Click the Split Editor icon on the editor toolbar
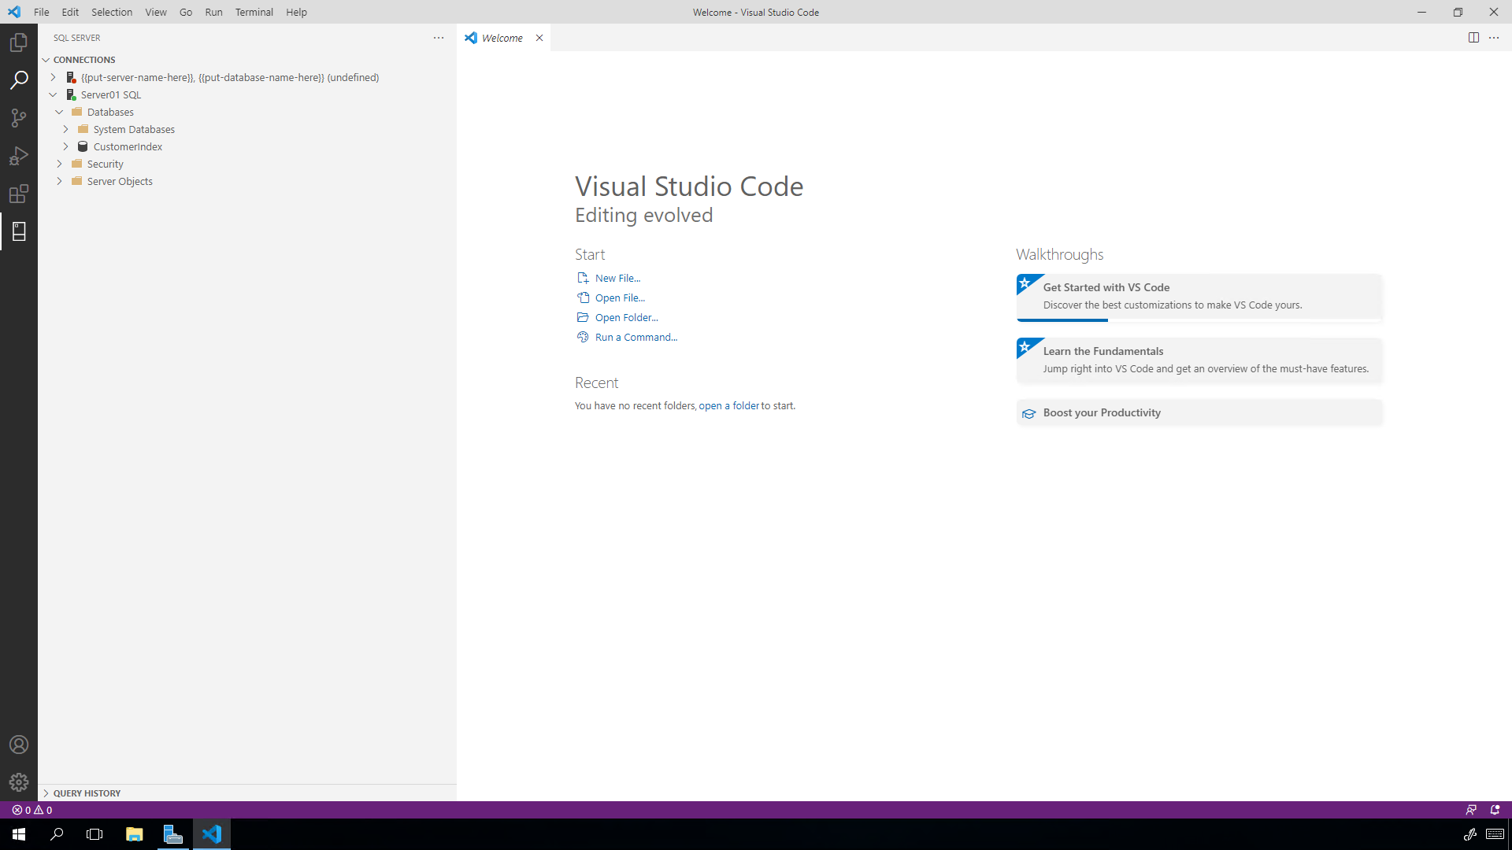 click(1473, 37)
